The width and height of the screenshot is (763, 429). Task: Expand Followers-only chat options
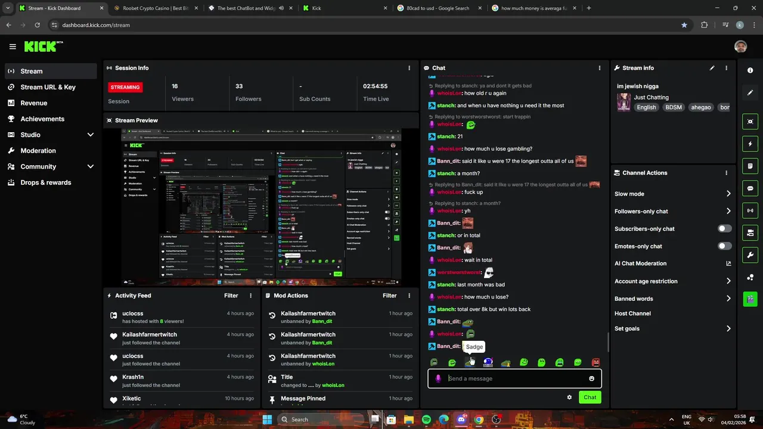(728, 211)
